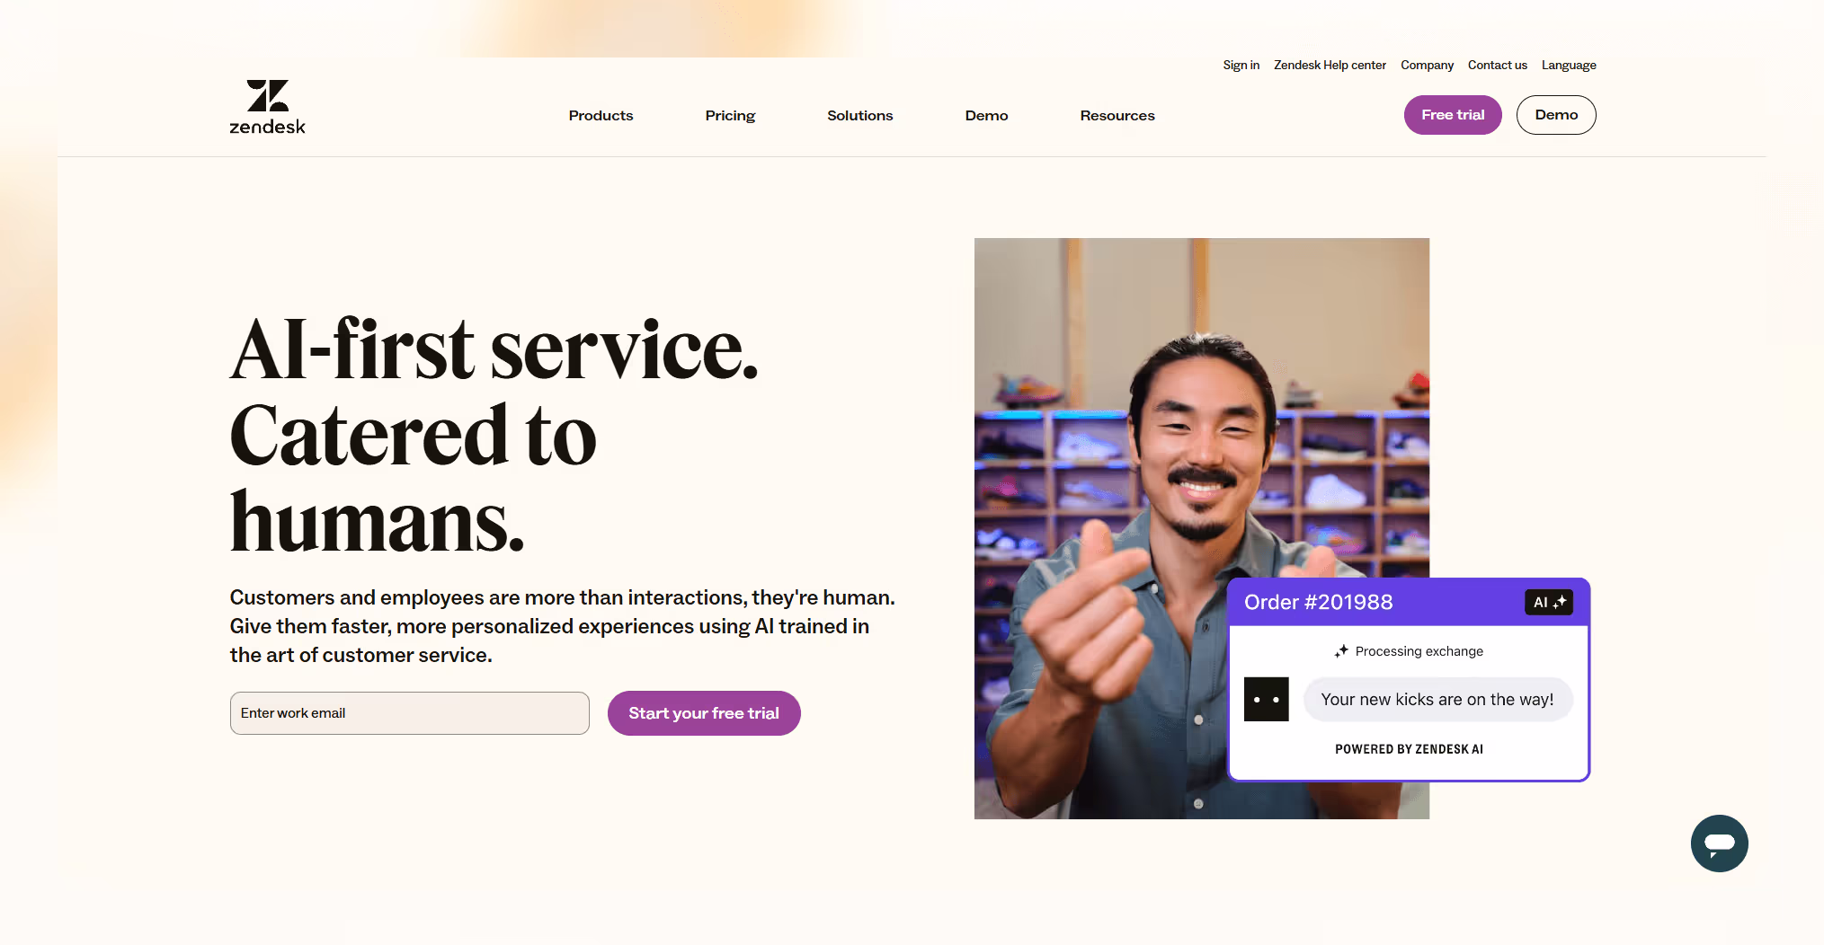Open the Contact us link
This screenshot has width=1824, height=945.
click(x=1497, y=65)
